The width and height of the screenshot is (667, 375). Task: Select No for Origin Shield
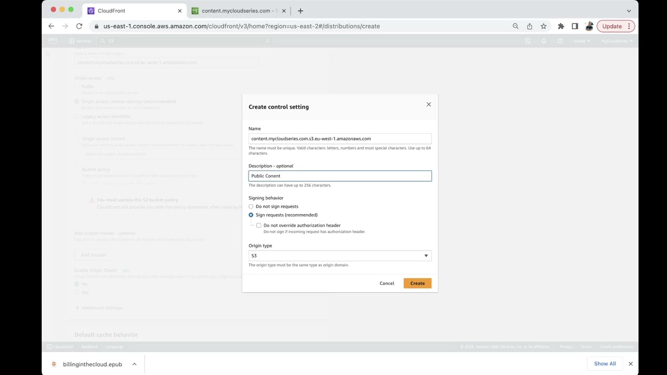77,284
